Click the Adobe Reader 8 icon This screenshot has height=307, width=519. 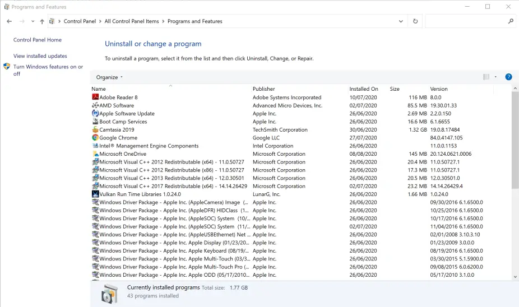(95, 97)
